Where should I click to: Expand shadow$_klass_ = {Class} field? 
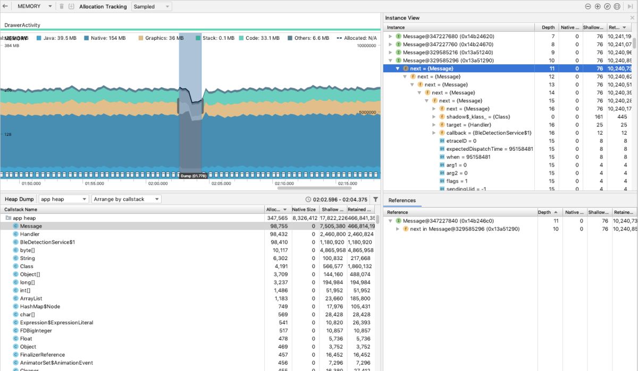coord(434,117)
